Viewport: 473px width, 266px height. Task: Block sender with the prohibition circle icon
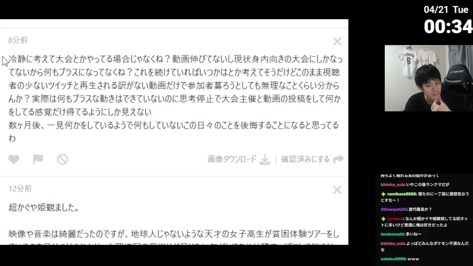(62, 159)
